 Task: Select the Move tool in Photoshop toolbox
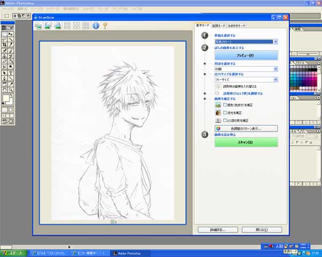tap(11, 34)
